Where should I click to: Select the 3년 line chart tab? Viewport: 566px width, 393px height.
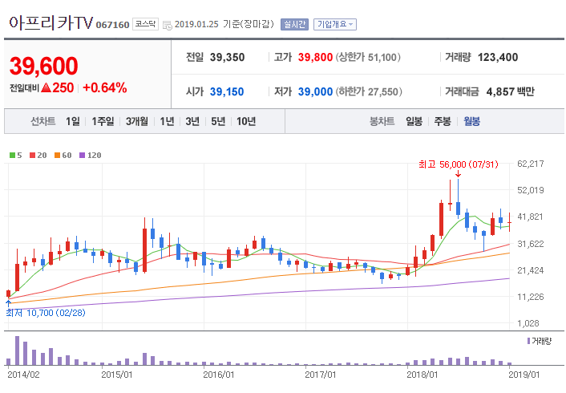pyautogui.click(x=192, y=121)
